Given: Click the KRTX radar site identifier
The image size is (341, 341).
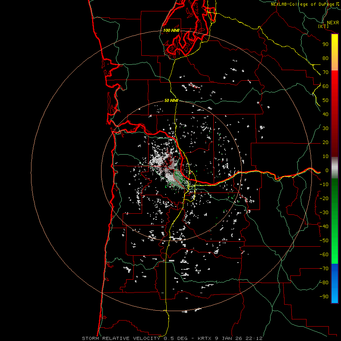Looking at the screenshot, I should (205, 338).
